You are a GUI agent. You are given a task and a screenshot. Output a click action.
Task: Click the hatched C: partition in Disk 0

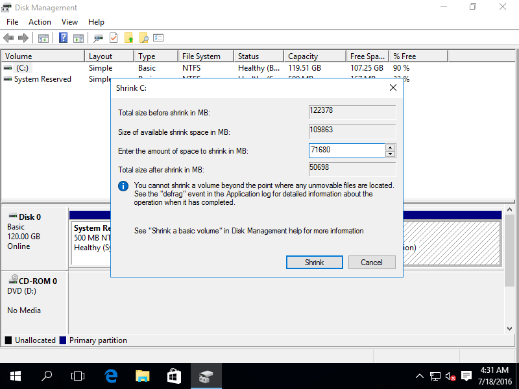tap(452, 243)
